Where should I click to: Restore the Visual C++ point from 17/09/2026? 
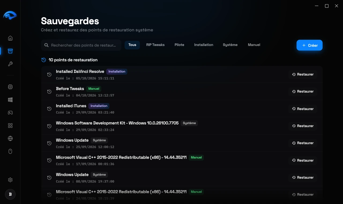(303, 160)
